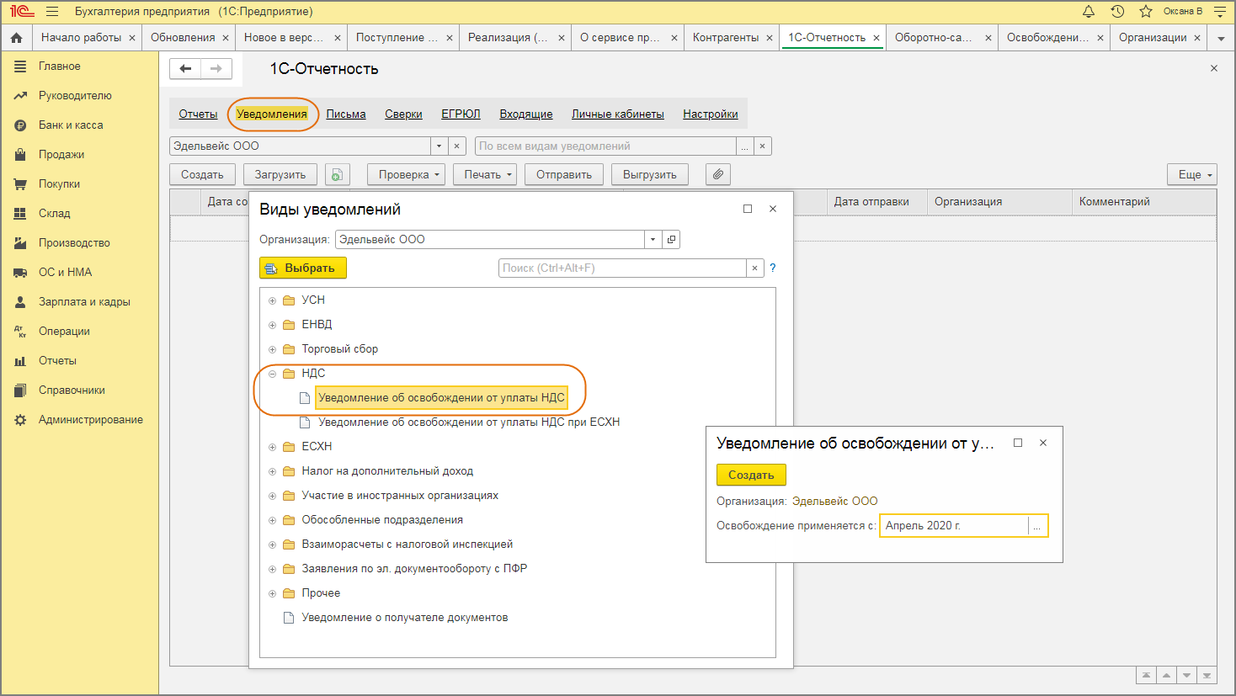
Task: Open the Еще dropdown menu
Action: tap(1192, 174)
